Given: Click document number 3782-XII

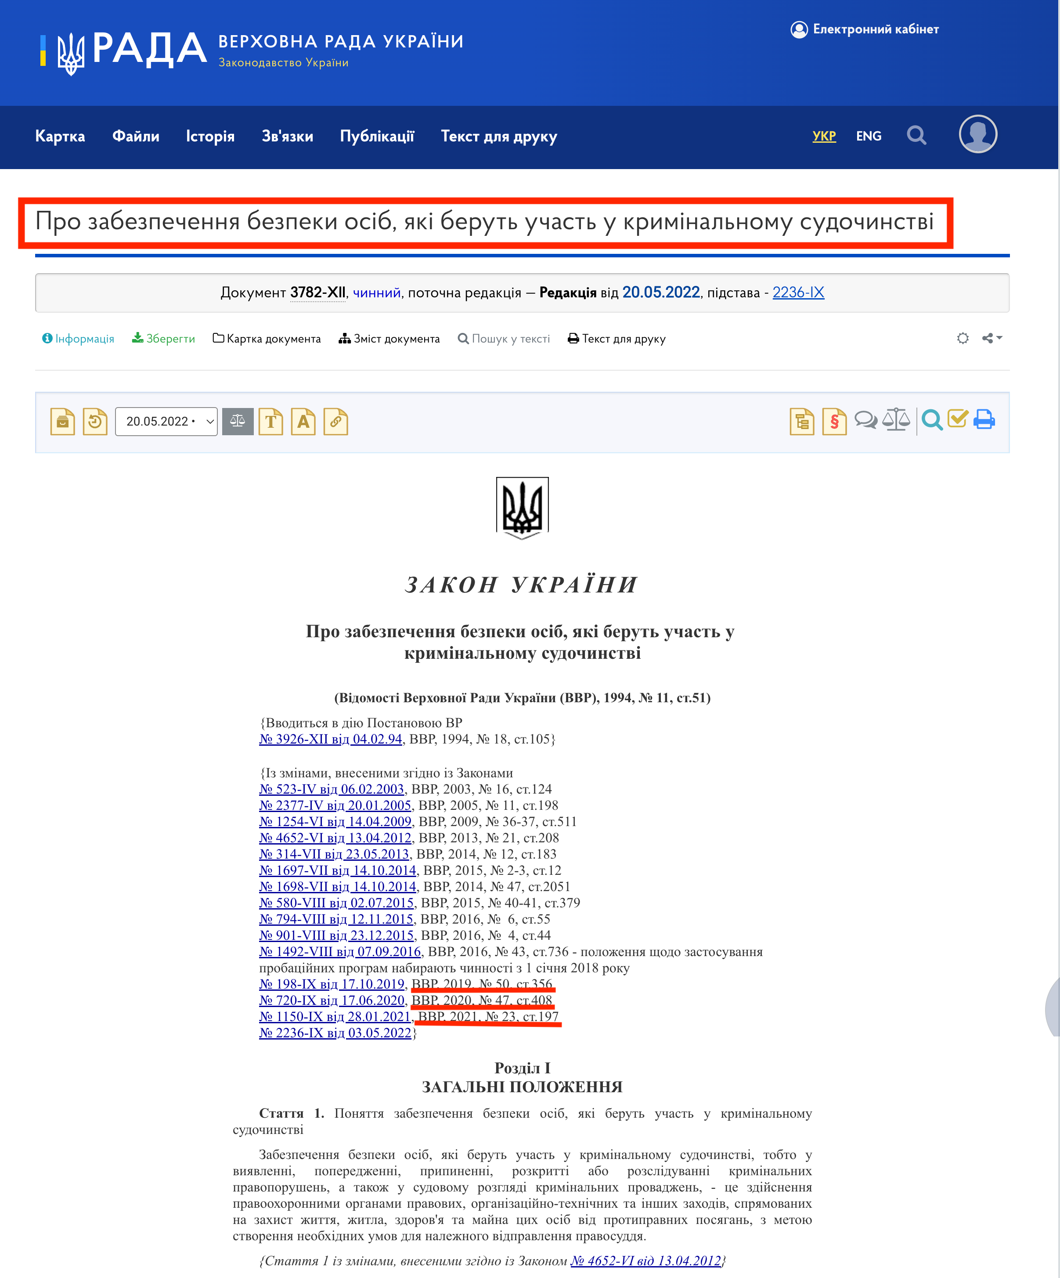Looking at the screenshot, I should (317, 292).
